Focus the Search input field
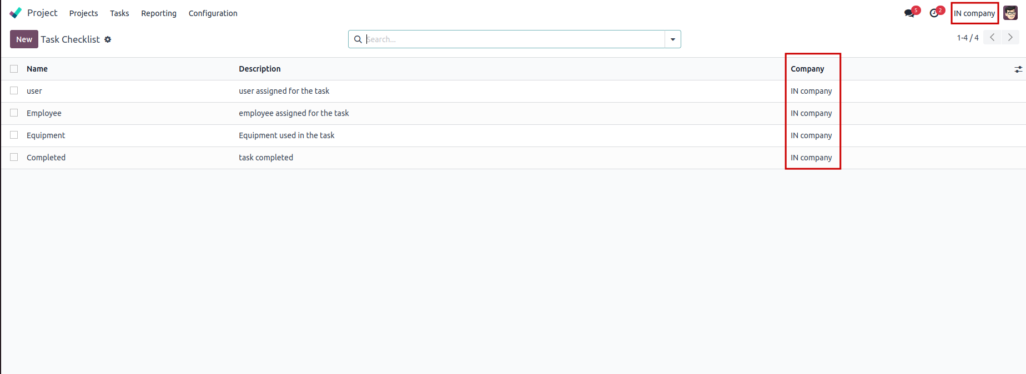 tap(514, 39)
